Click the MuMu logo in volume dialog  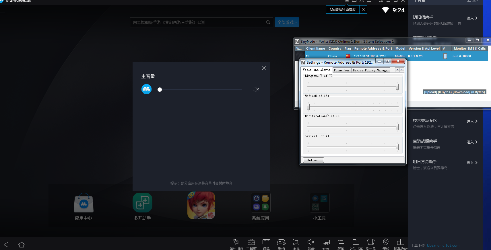[x=146, y=89]
